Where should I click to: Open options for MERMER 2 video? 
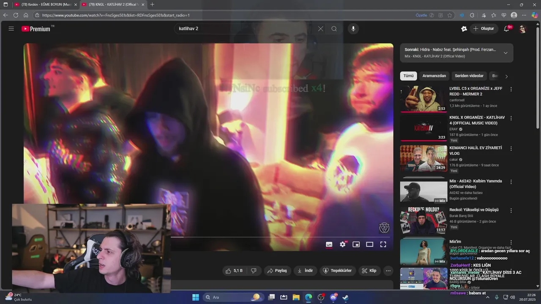(x=511, y=90)
